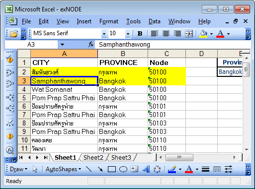Viewport: 255px width, 189px height.
Task: Apply red font color in formatting toolbar
Action: [220, 34]
